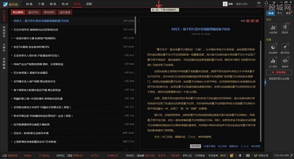The height and width of the screenshot is (159, 294).
Task: Open 自选资讯 in left sidebar
Action: coord(4,32)
